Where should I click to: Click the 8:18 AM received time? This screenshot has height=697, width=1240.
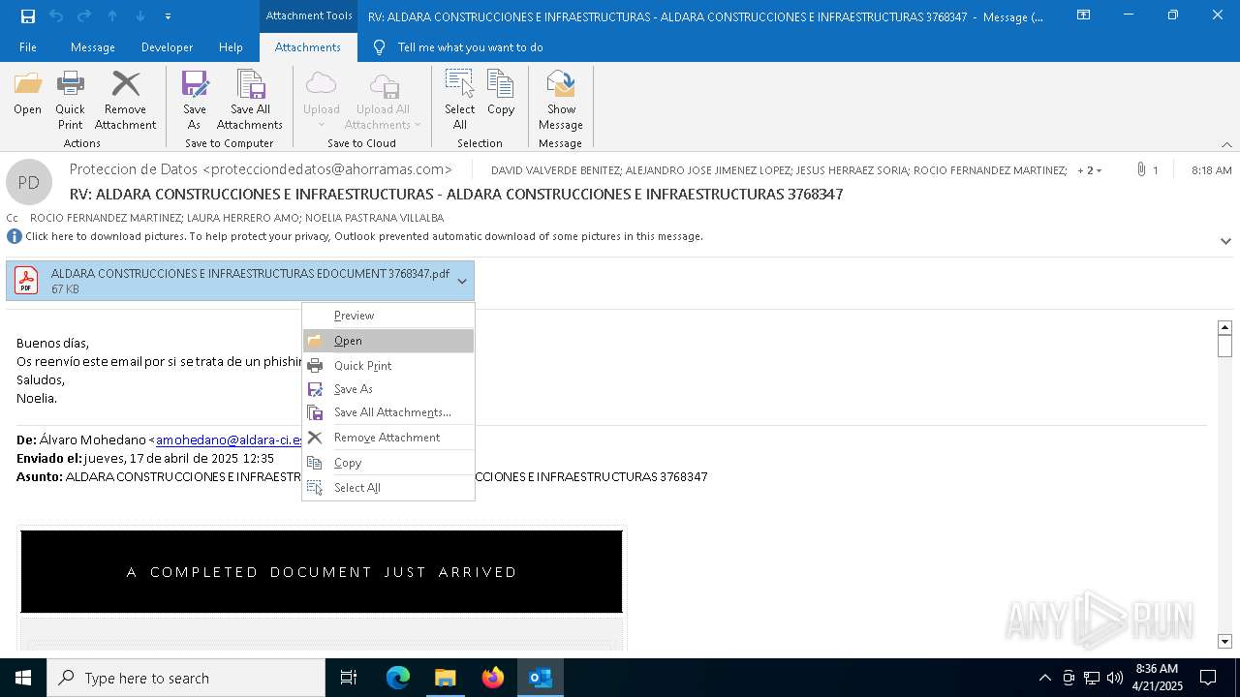(1211, 169)
